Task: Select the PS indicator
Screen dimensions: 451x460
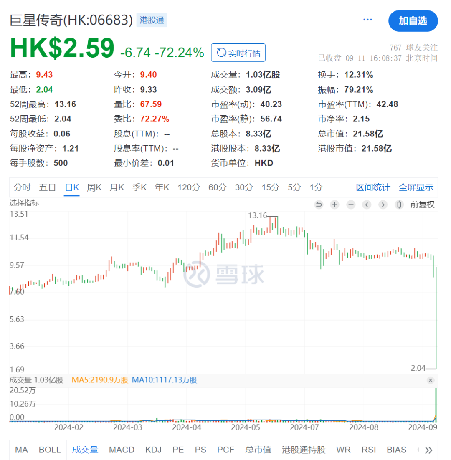Action: point(200,450)
